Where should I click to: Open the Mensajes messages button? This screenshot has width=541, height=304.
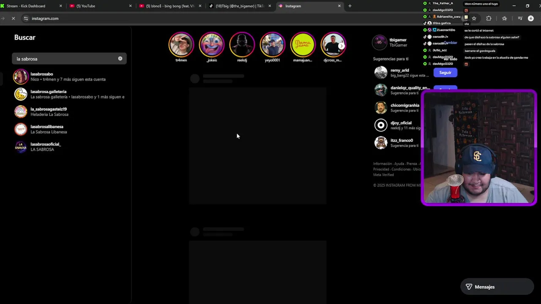click(x=497, y=287)
